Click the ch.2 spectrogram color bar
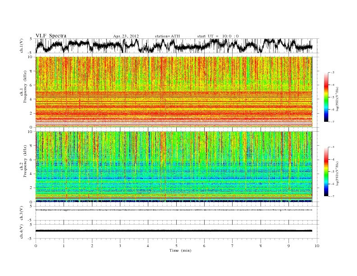This screenshot has width=357, height=276. (326, 171)
